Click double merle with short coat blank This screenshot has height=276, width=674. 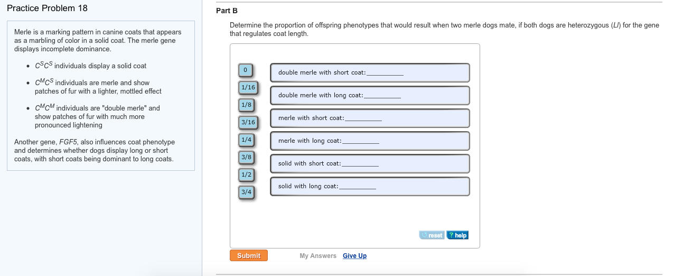click(385, 73)
